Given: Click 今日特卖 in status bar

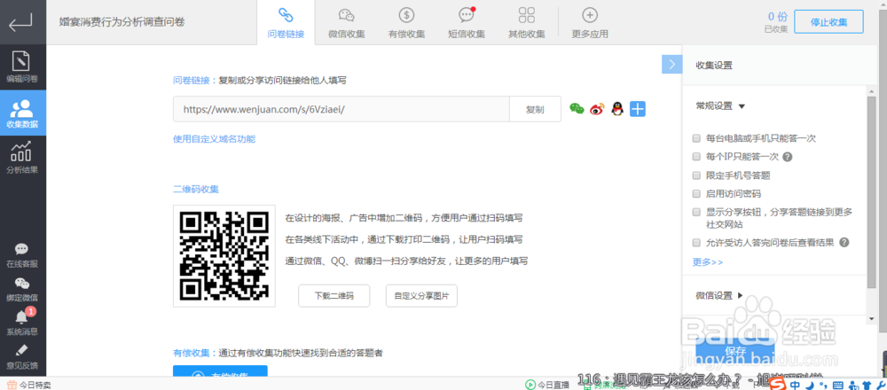Looking at the screenshot, I should click(29, 385).
